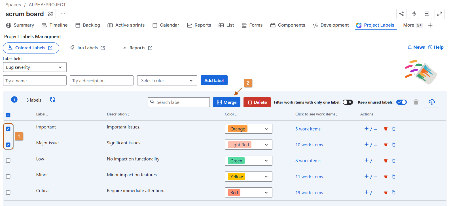This screenshot has width=451, height=206.
Task: Expand the Select color dropdown
Action: (x=167, y=81)
